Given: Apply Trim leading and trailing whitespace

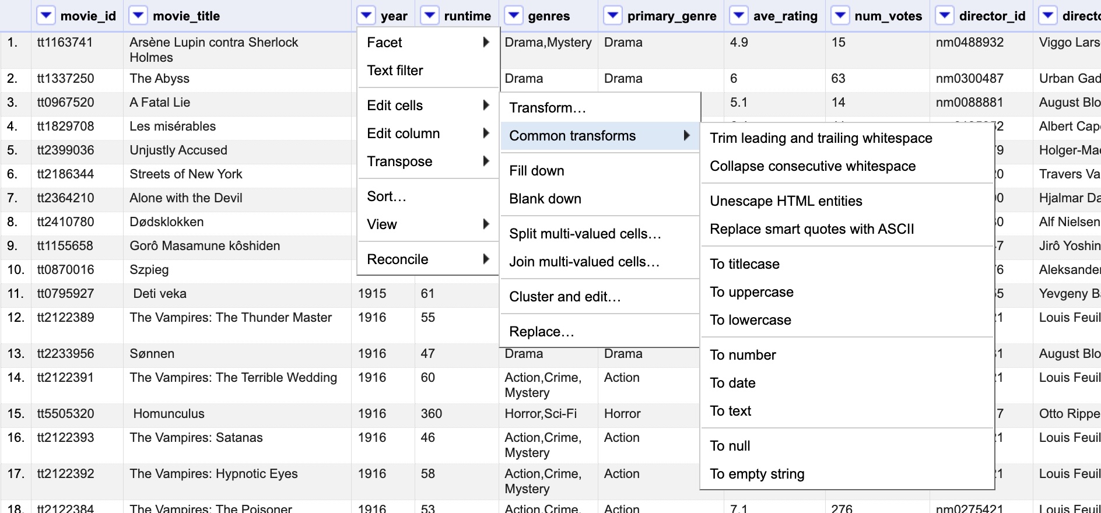Looking at the screenshot, I should point(847,138).
